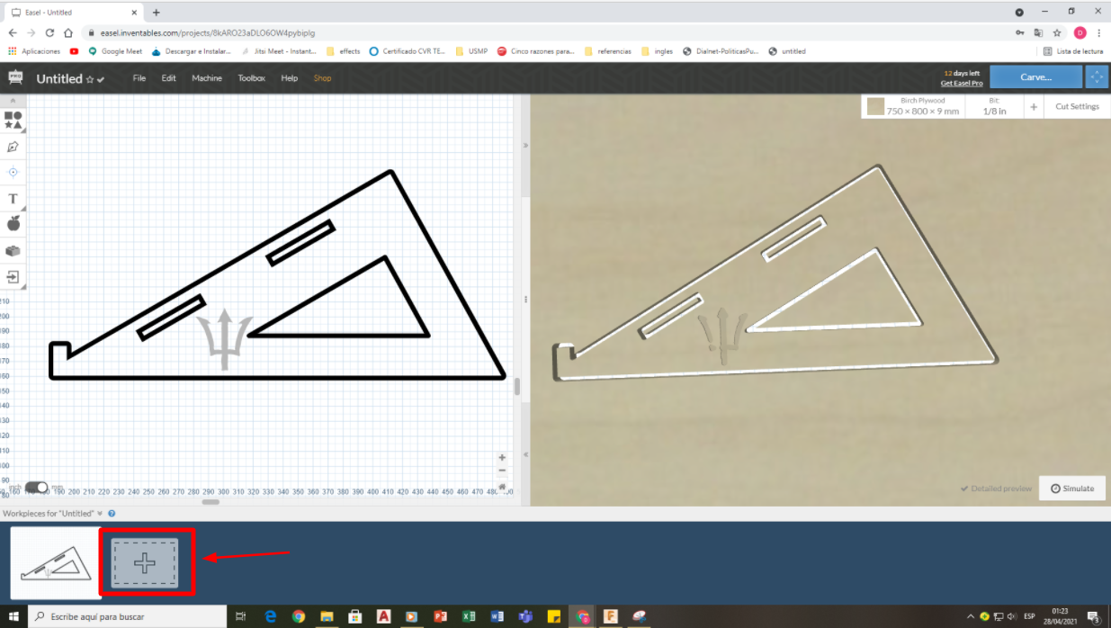The width and height of the screenshot is (1111, 628).
Task: Click the saved checkmark next to Untitled
Action: pyautogui.click(x=101, y=79)
